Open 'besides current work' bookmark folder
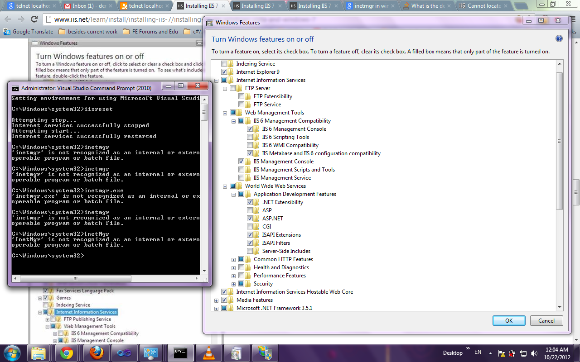The height and width of the screenshot is (362, 580). point(88,32)
